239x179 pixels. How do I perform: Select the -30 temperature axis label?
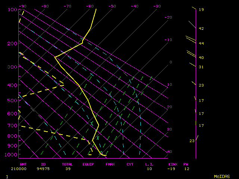click(x=157, y=6)
